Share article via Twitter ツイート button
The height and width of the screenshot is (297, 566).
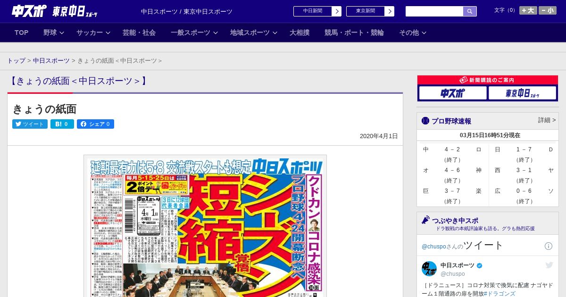pyautogui.click(x=30, y=124)
